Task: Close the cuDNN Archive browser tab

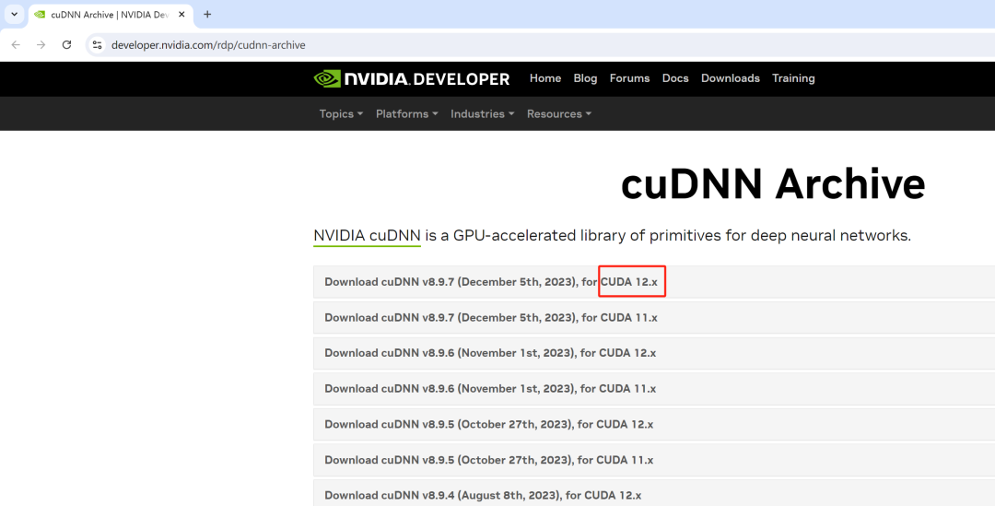Action: point(181,15)
